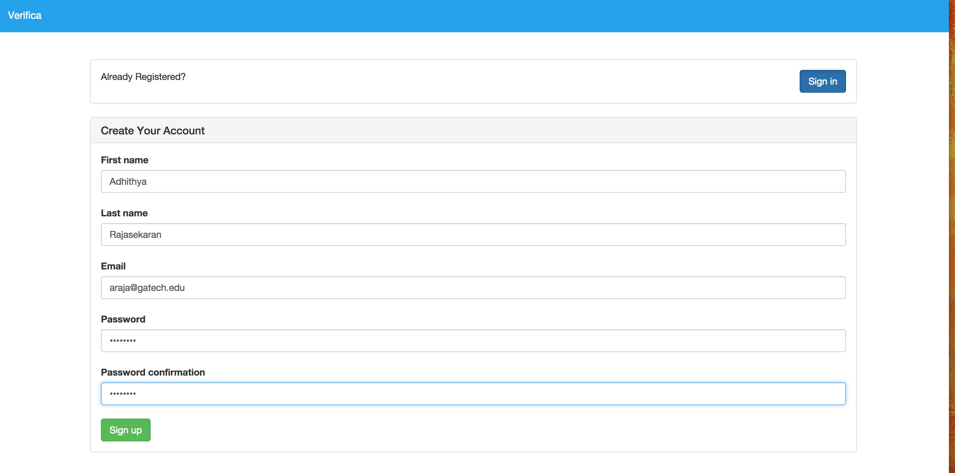Click the bold Password label
The width and height of the screenshot is (955, 473).
(123, 319)
